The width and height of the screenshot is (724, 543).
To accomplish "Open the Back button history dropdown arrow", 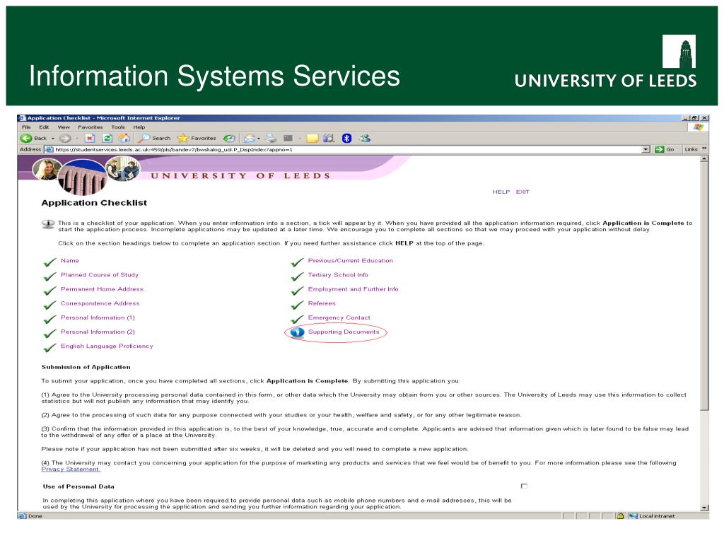I will (x=52, y=139).
